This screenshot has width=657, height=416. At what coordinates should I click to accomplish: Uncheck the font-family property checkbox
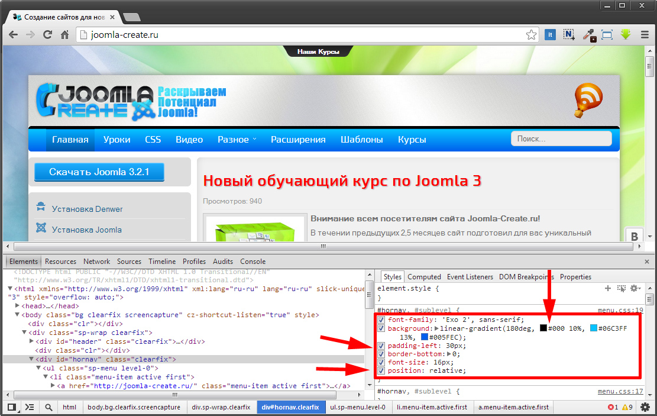point(381,320)
